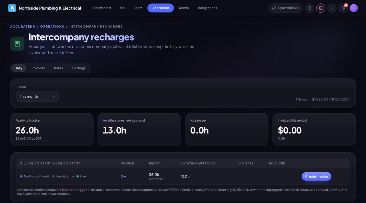
Task: Click the Invoiced this period $0.00 card
Action: (x=314, y=130)
